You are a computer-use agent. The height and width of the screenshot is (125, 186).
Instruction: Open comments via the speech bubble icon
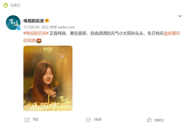pyautogui.click(x=88, y=120)
